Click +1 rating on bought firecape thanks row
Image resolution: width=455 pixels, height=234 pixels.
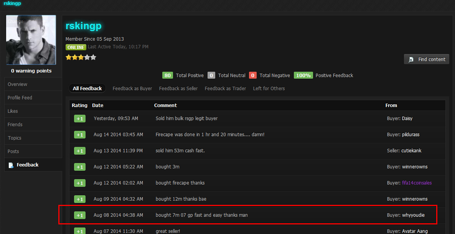coord(80,183)
